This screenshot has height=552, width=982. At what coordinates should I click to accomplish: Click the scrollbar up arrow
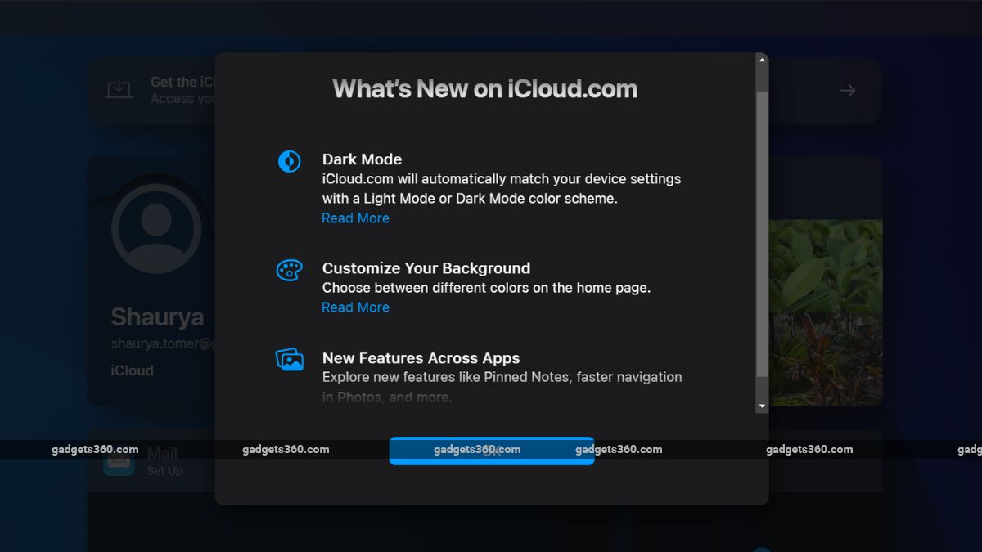click(762, 58)
